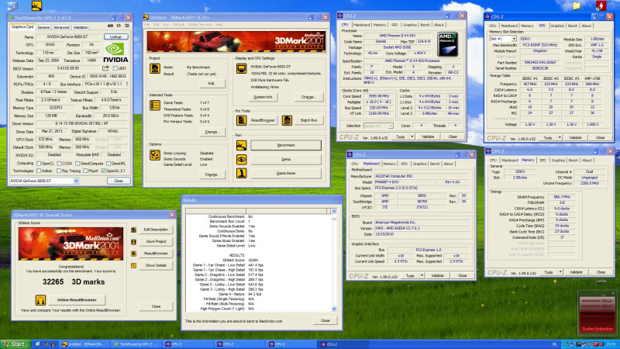Viewport: 620px width, 349px height.
Task: Click the Start button on the taskbar
Action: click(14, 344)
